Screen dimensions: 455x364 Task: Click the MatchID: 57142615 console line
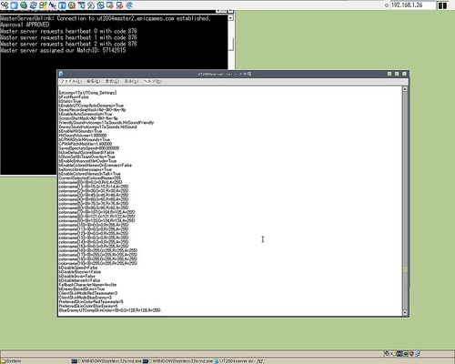click(63, 50)
